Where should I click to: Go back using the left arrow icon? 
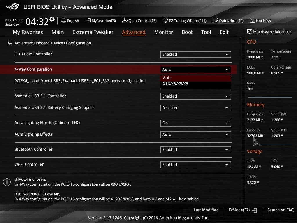click(x=10, y=43)
